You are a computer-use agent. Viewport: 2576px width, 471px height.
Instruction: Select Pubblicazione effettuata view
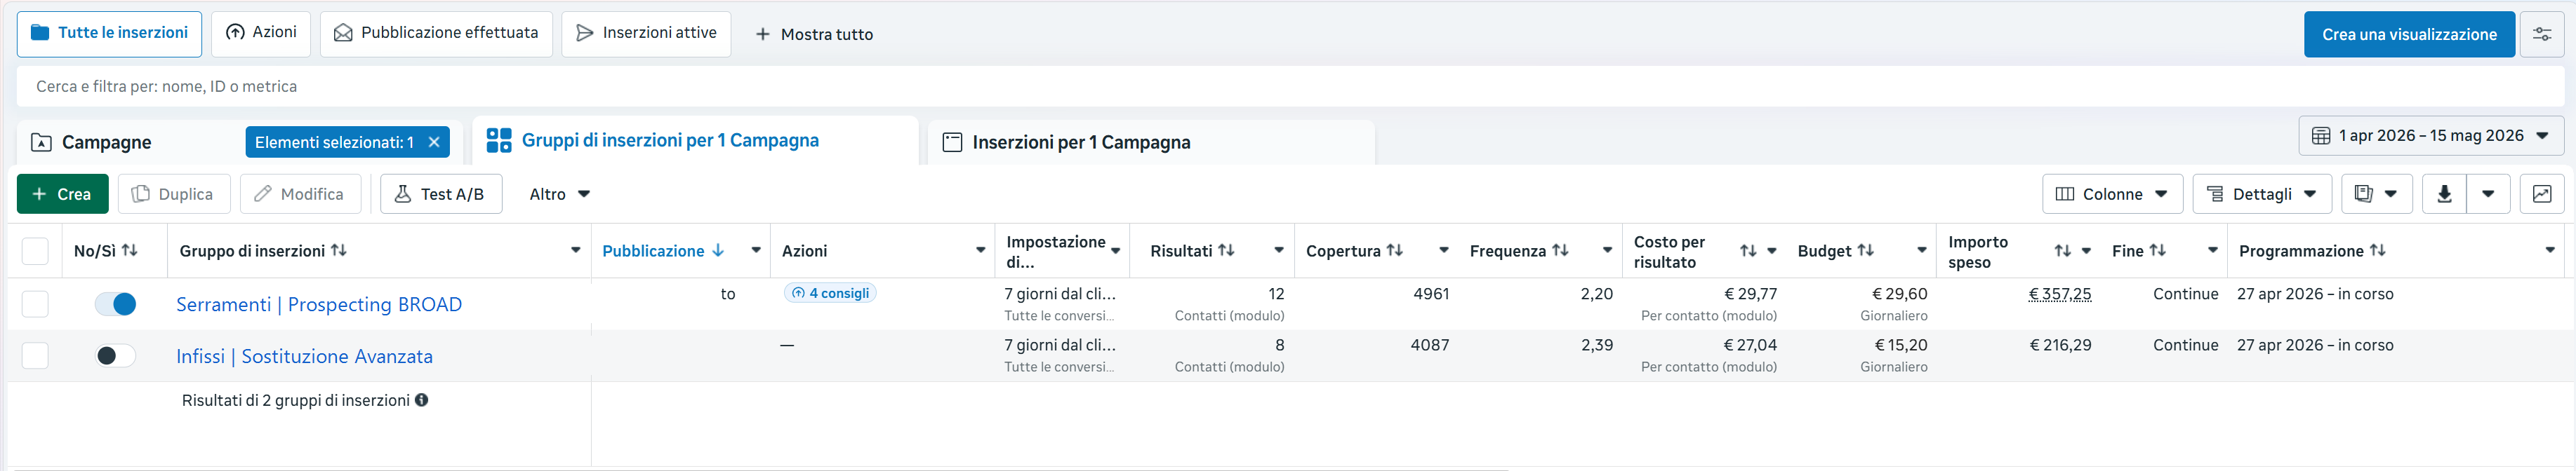point(436,34)
